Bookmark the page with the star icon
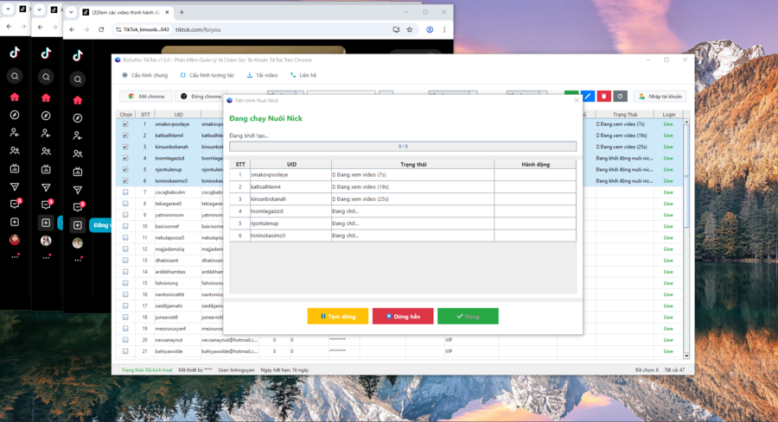Screen dimensions: 778x422 coord(410,29)
